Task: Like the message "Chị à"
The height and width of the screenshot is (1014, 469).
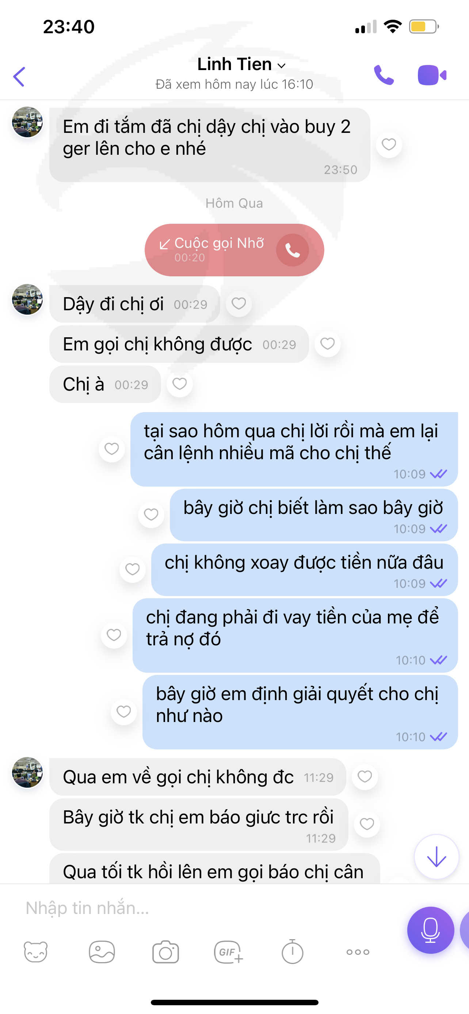Action: (x=180, y=384)
